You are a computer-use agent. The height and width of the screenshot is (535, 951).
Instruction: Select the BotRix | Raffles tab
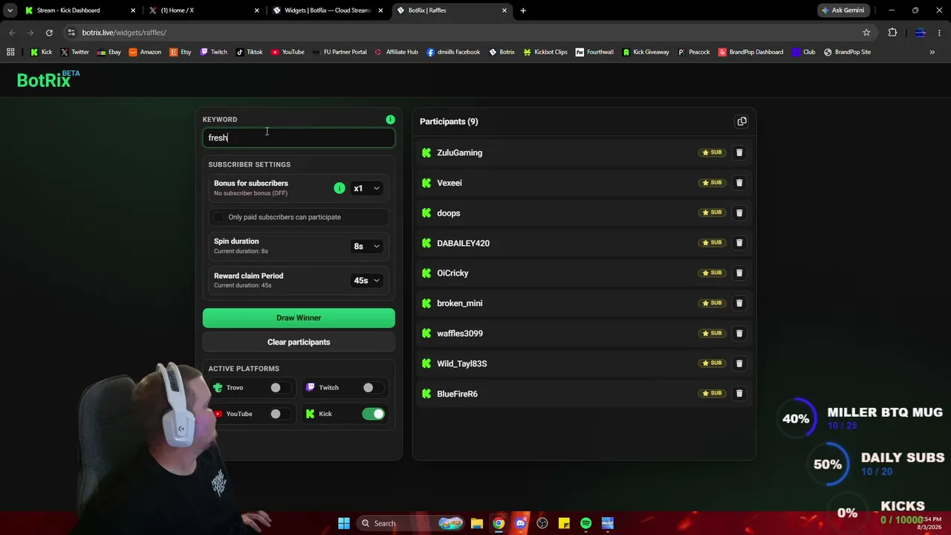click(x=452, y=10)
